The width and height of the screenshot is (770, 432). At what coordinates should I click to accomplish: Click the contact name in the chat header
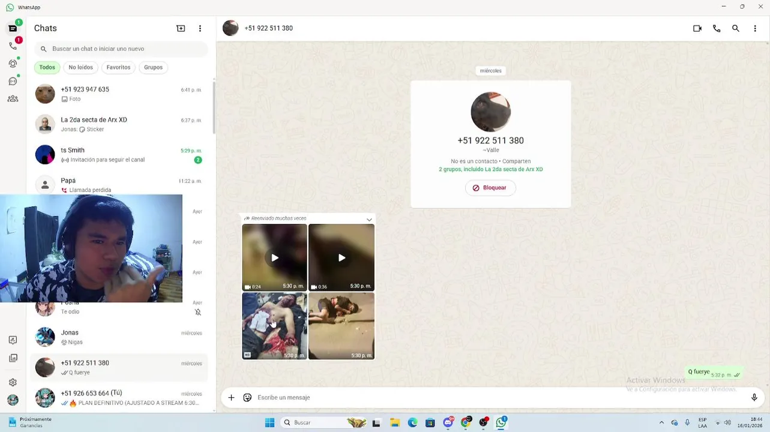pyautogui.click(x=268, y=28)
